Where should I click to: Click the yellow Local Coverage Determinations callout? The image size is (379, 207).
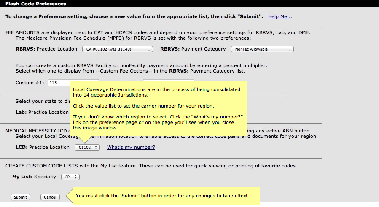pyautogui.click(x=159, y=108)
